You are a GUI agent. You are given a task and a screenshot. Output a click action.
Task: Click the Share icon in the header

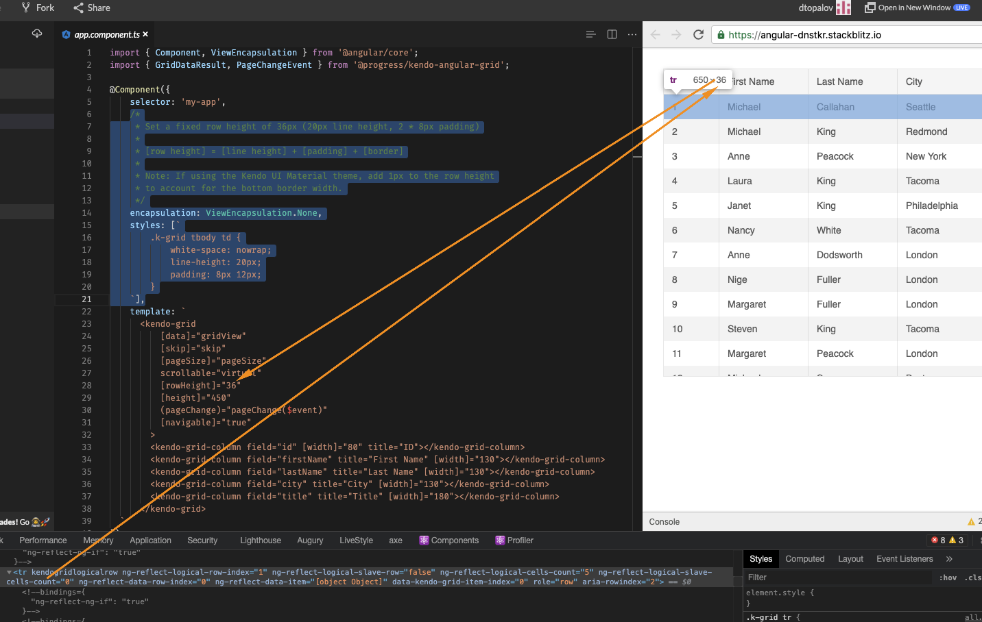point(78,8)
